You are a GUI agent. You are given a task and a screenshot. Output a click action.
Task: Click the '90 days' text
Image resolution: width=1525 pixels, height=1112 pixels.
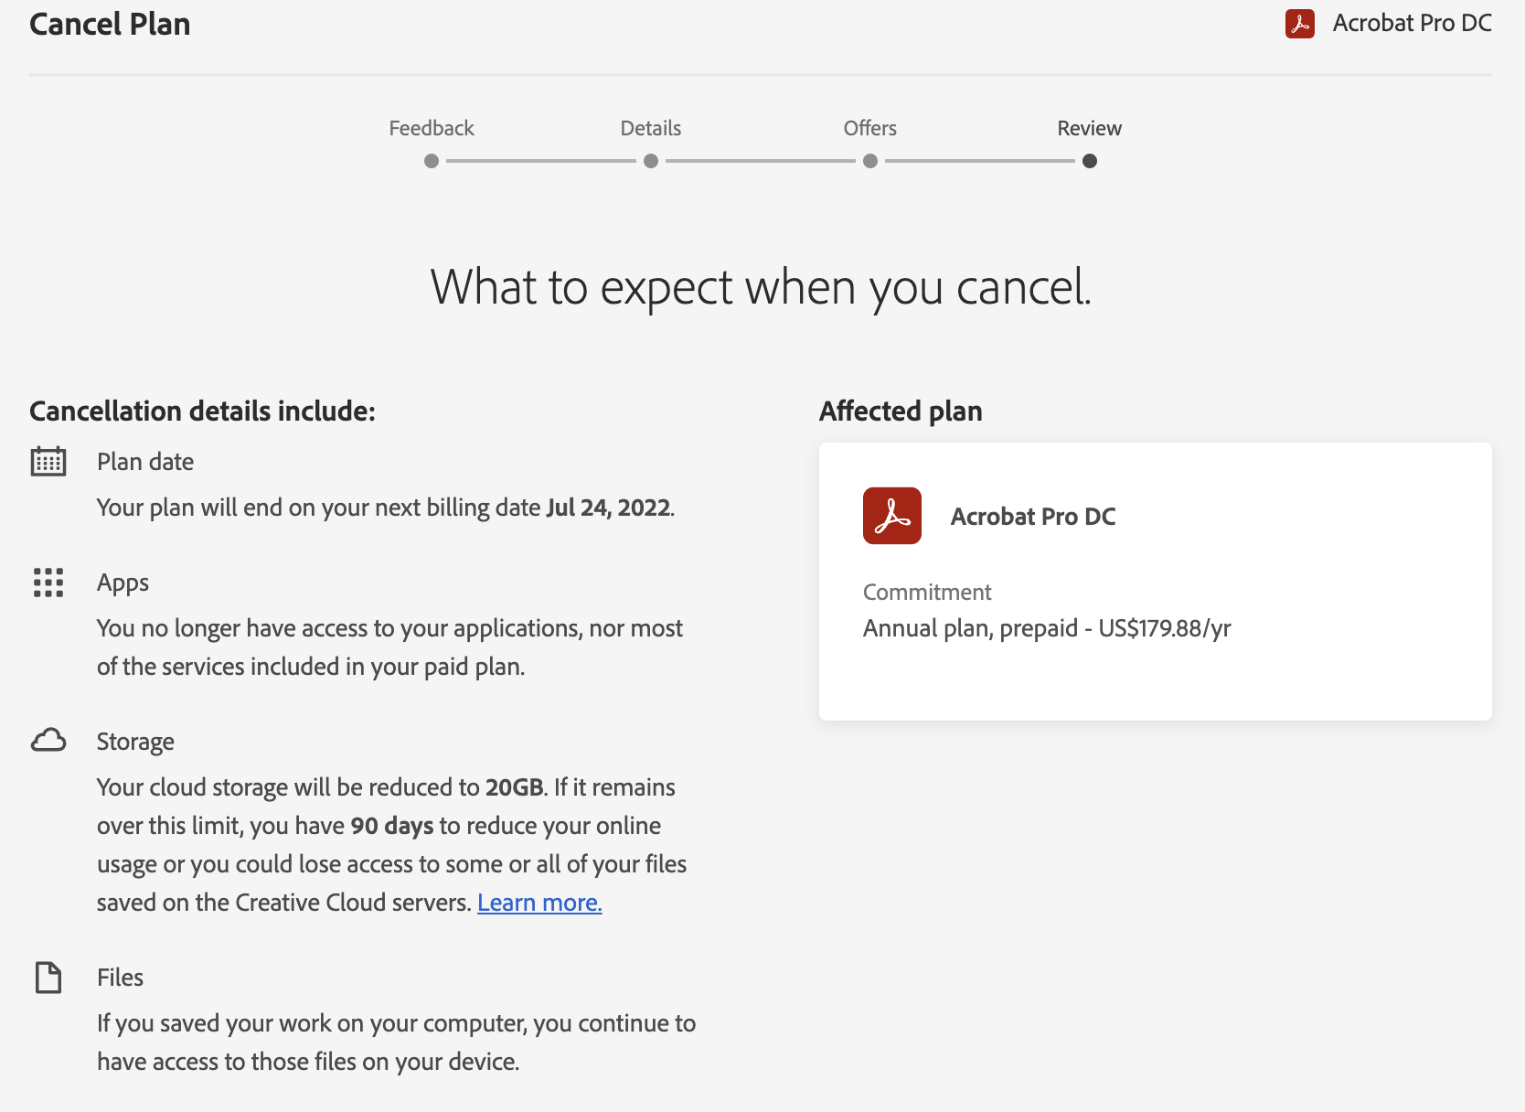tap(392, 826)
